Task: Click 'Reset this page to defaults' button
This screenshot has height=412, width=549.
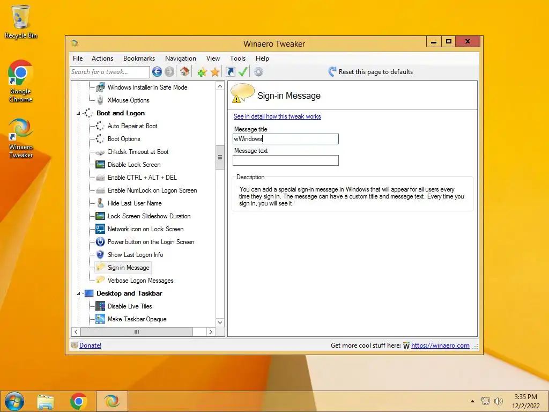Action: (x=370, y=72)
